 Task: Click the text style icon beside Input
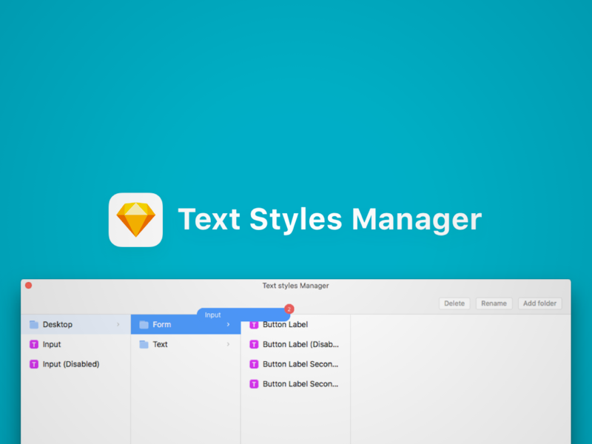34,344
